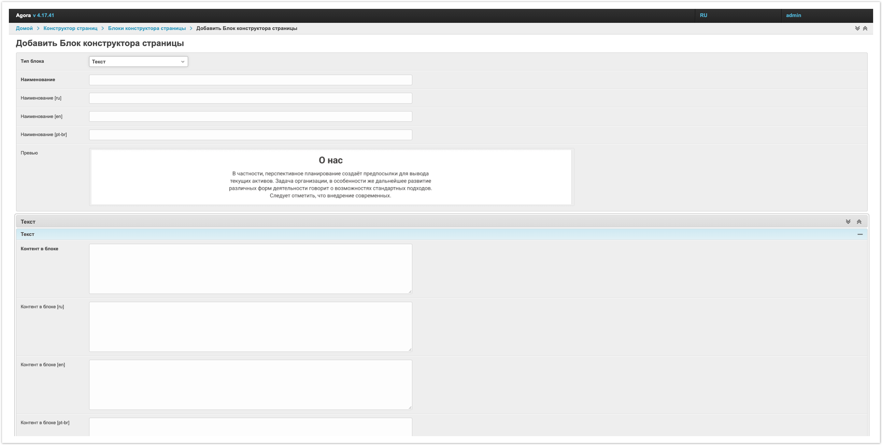Open the Домой breadcrumb link

[x=24, y=28]
